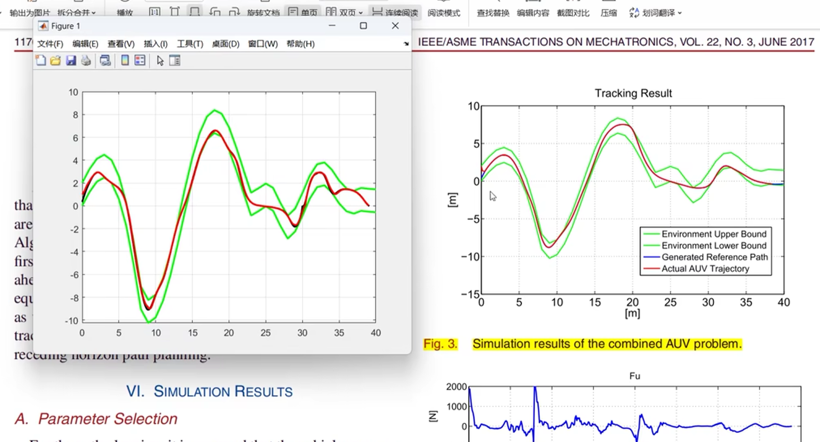
Task: Open the Property Inspector icon
Action: 175,60
